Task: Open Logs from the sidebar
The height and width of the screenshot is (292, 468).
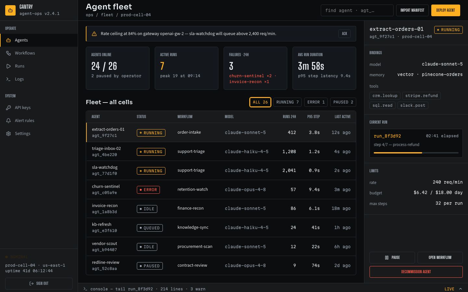Action: tap(39, 79)
